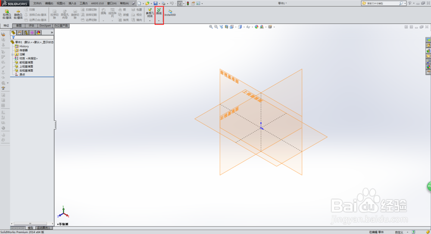
Task: Click the Open file folder icon
Action: coord(147,3)
